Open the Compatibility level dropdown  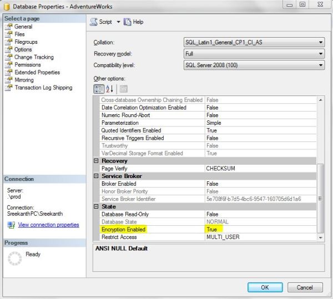[x=321, y=65]
